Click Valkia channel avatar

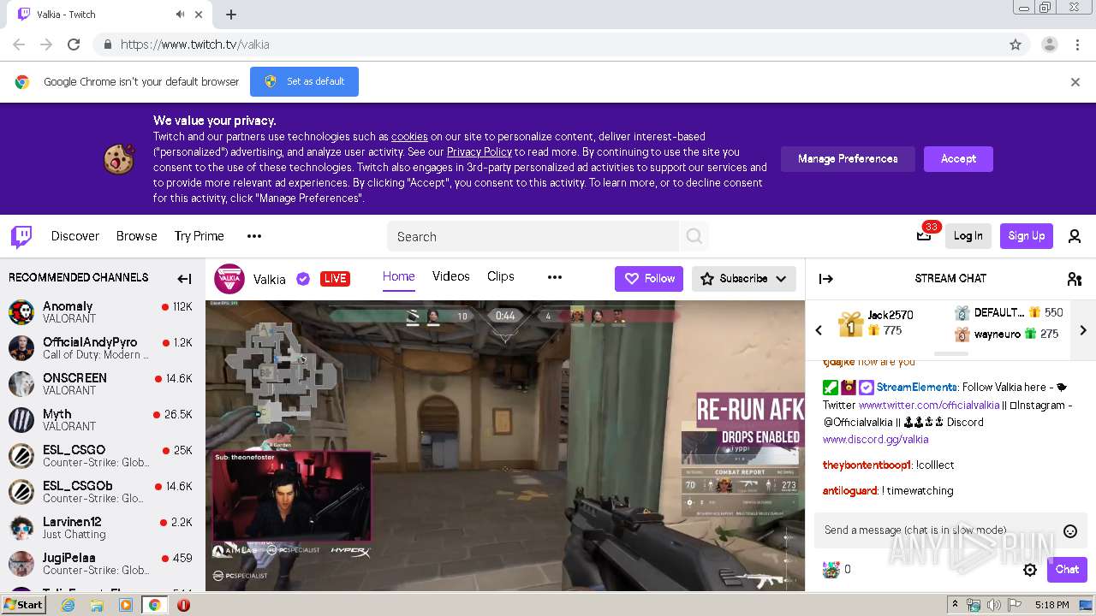click(x=229, y=279)
